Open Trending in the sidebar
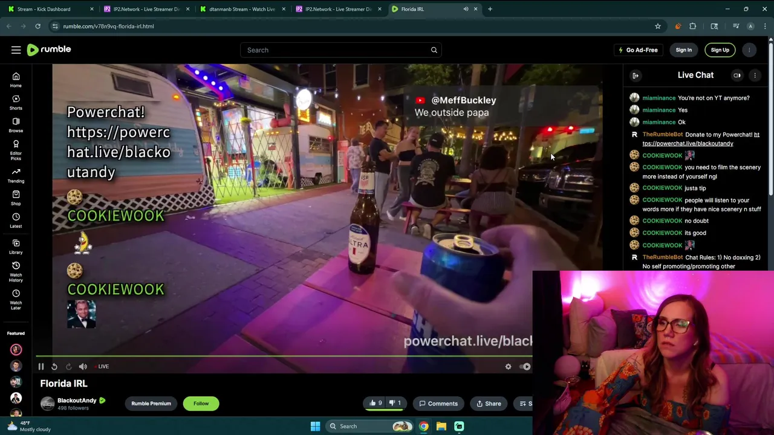774x435 pixels. pyautogui.click(x=16, y=176)
